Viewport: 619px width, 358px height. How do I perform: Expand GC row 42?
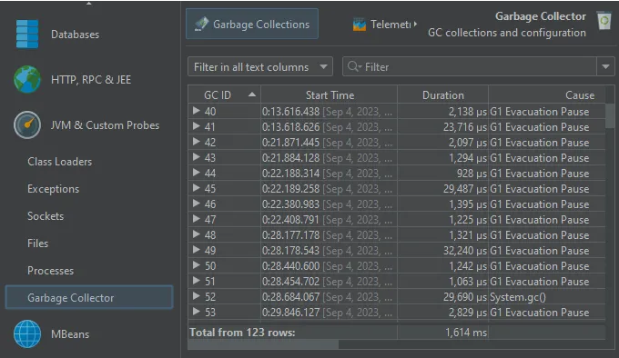pos(197,142)
